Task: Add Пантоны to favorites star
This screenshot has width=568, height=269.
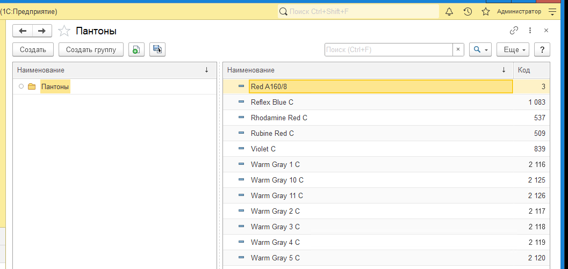Action: click(x=64, y=31)
